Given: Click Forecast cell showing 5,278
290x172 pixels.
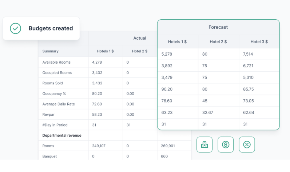Looking at the screenshot, I should point(167,54).
